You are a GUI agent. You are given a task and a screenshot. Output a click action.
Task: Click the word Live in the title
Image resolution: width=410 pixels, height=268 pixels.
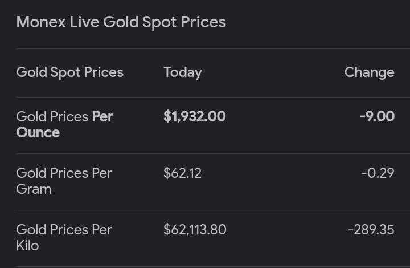pos(85,22)
